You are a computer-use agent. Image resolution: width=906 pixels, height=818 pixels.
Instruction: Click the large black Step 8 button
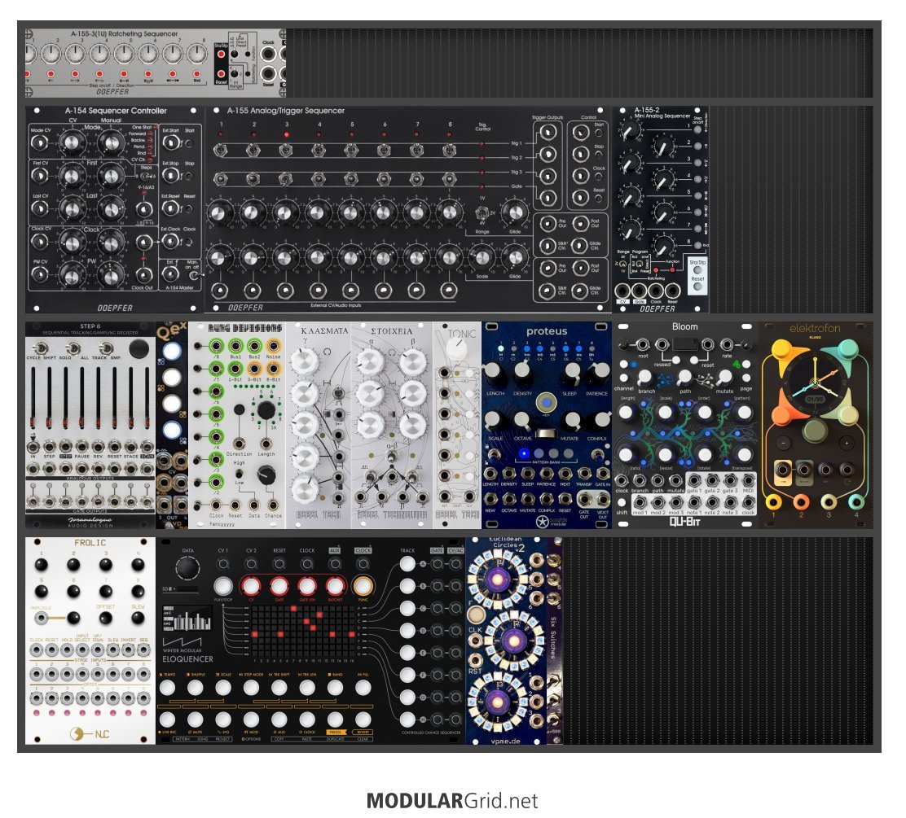pos(139,348)
